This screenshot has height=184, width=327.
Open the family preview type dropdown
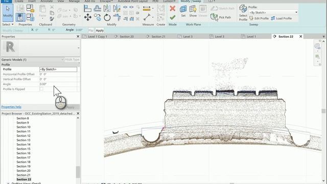[78, 48]
